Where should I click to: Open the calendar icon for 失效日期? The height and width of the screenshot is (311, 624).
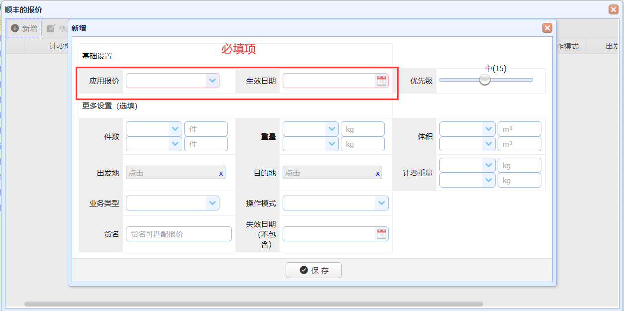(382, 234)
